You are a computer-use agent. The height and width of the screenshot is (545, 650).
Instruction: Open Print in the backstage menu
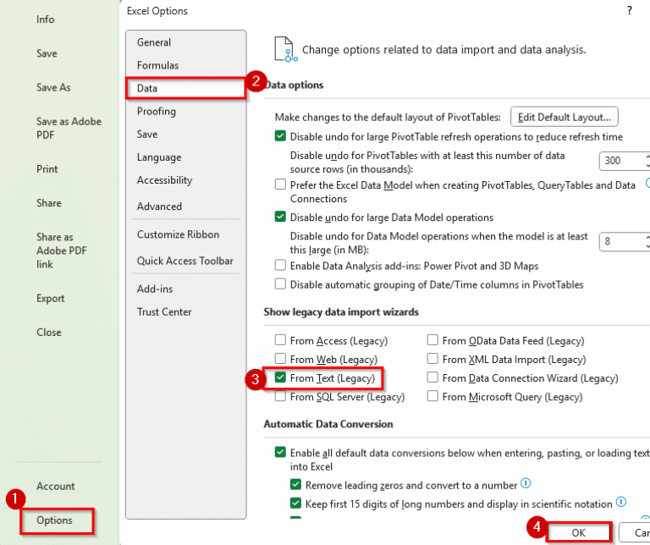47,169
